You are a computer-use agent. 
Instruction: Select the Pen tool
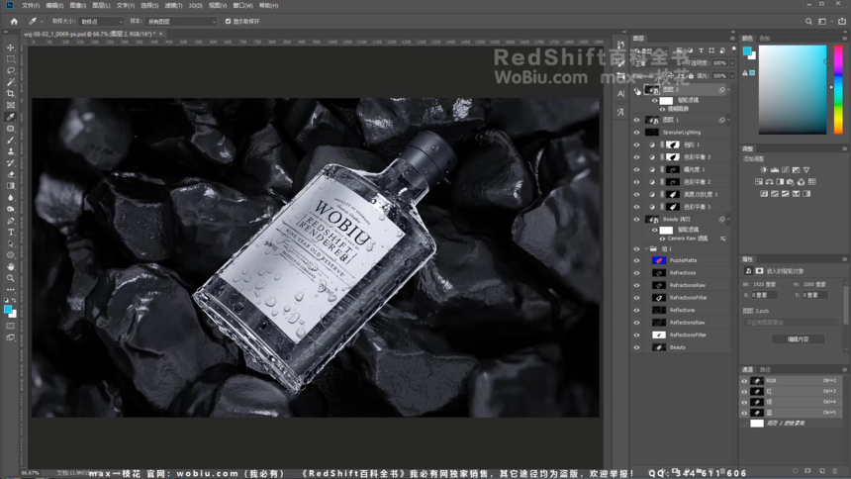[x=10, y=221]
